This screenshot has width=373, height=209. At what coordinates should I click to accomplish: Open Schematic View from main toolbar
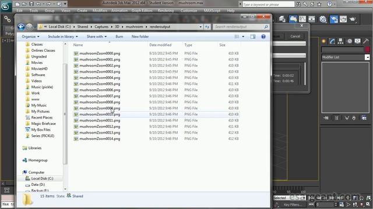[312, 19]
